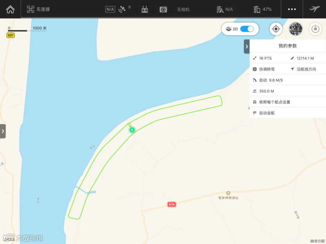Edit the 350.0 M altitude setting
Image resolution: width=326 pixels, height=244 pixels.
pos(288,91)
